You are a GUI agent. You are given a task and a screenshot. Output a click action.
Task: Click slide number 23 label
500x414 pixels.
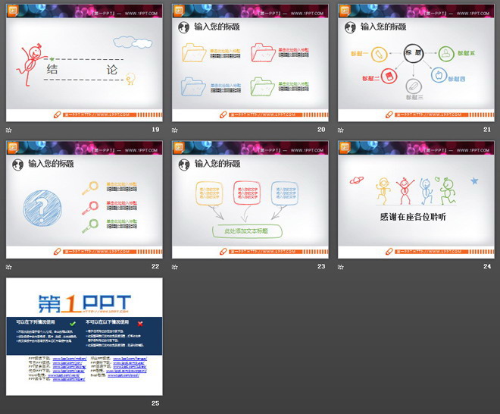pos(321,267)
